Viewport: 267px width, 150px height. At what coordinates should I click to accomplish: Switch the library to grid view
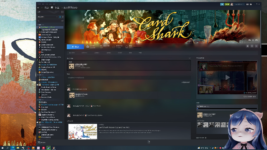click(62, 12)
